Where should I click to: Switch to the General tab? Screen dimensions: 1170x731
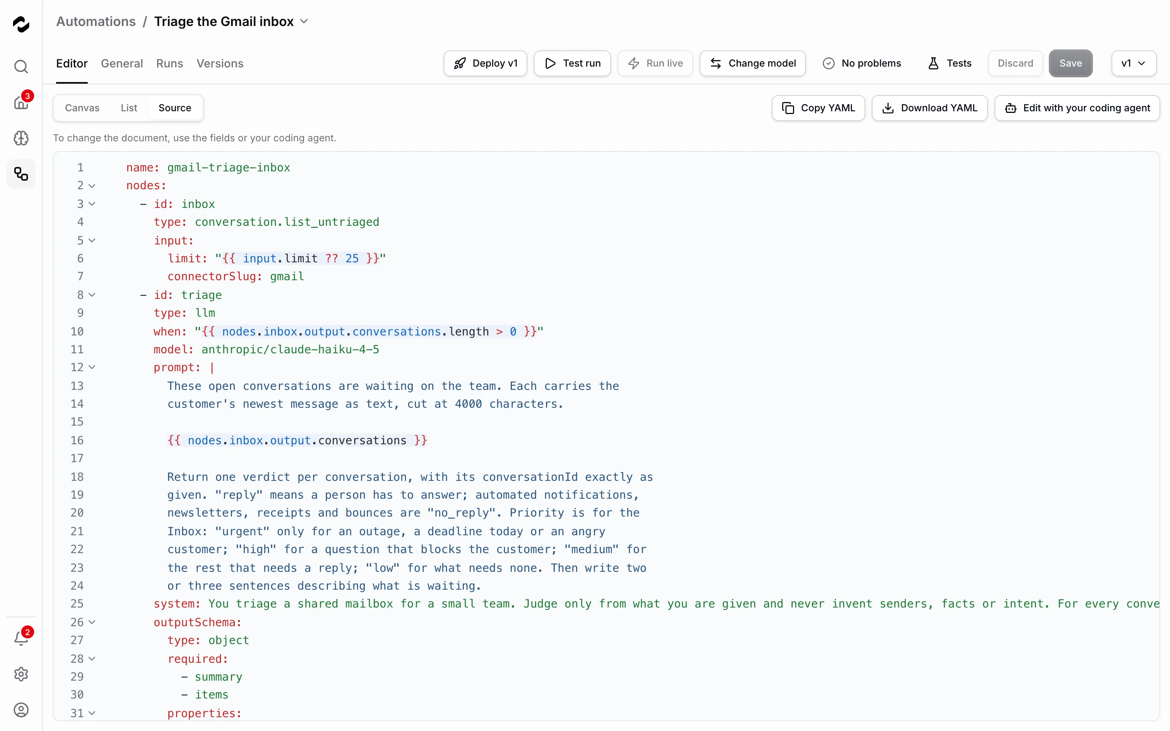coord(122,63)
